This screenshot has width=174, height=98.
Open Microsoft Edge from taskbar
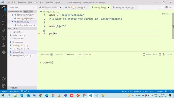pos(47,96)
